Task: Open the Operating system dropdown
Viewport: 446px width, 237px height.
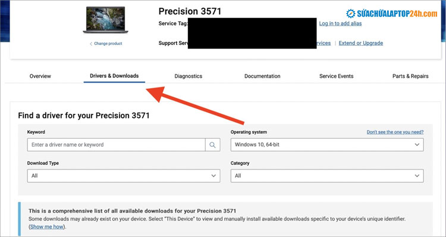Action: point(326,145)
